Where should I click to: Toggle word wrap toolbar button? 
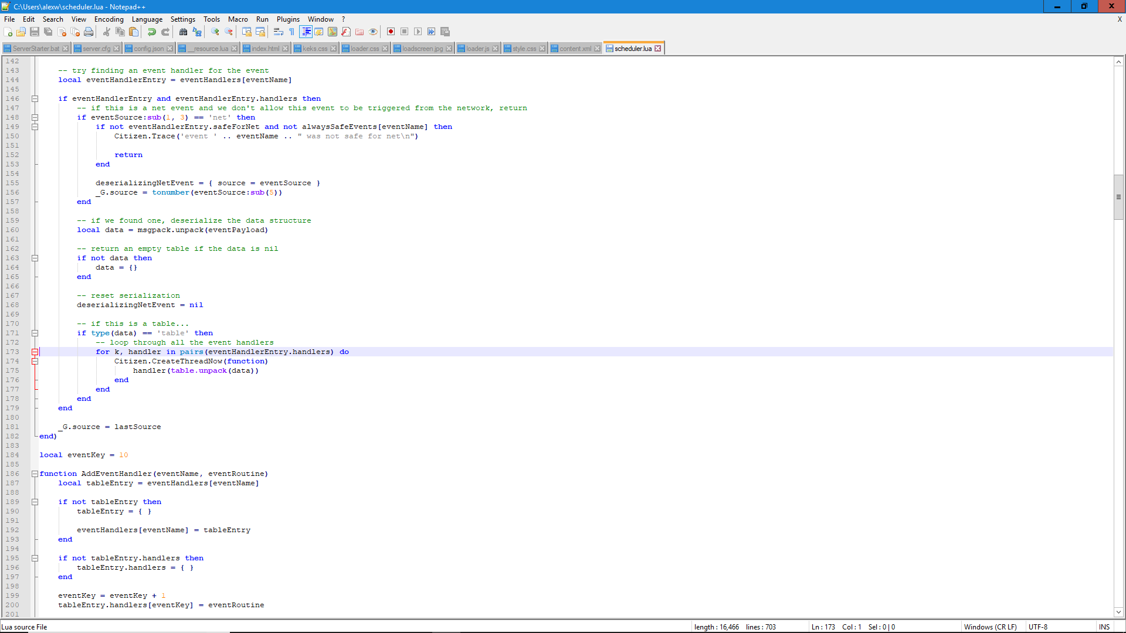[x=279, y=32]
